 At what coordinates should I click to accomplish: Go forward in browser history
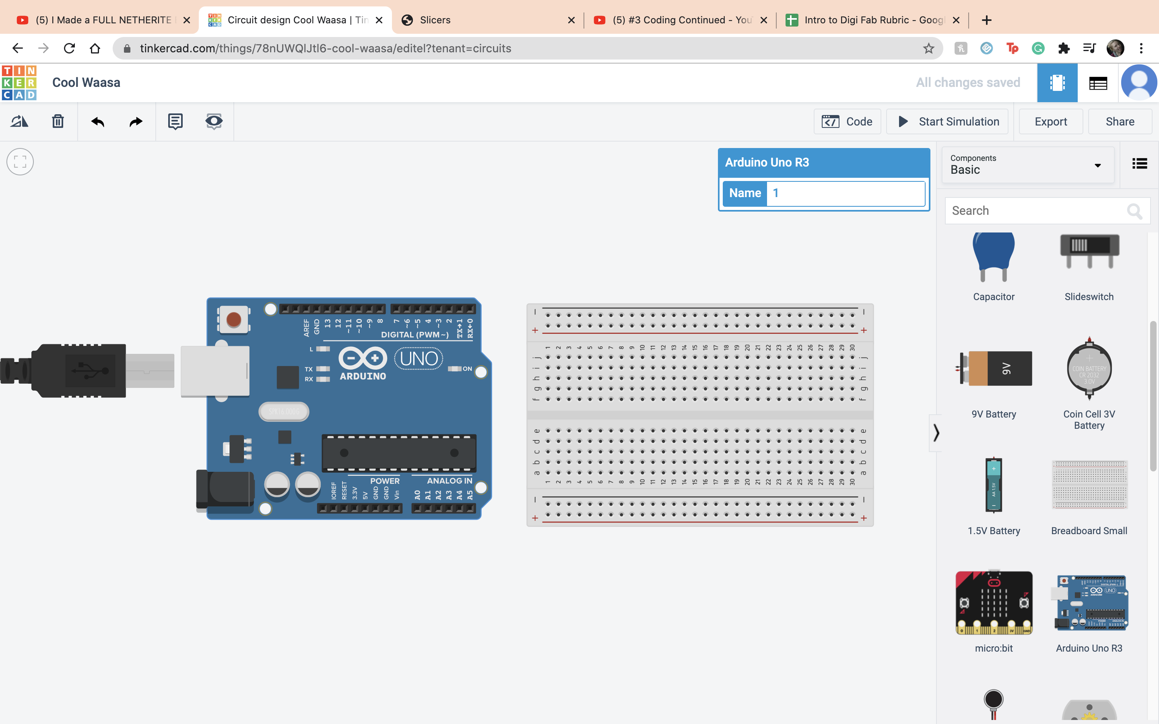coord(43,48)
